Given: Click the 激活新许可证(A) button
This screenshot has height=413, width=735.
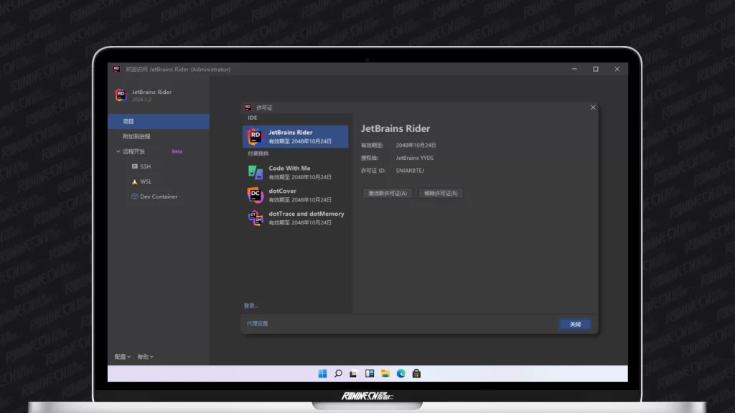Looking at the screenshot, I should pos(388,193).
